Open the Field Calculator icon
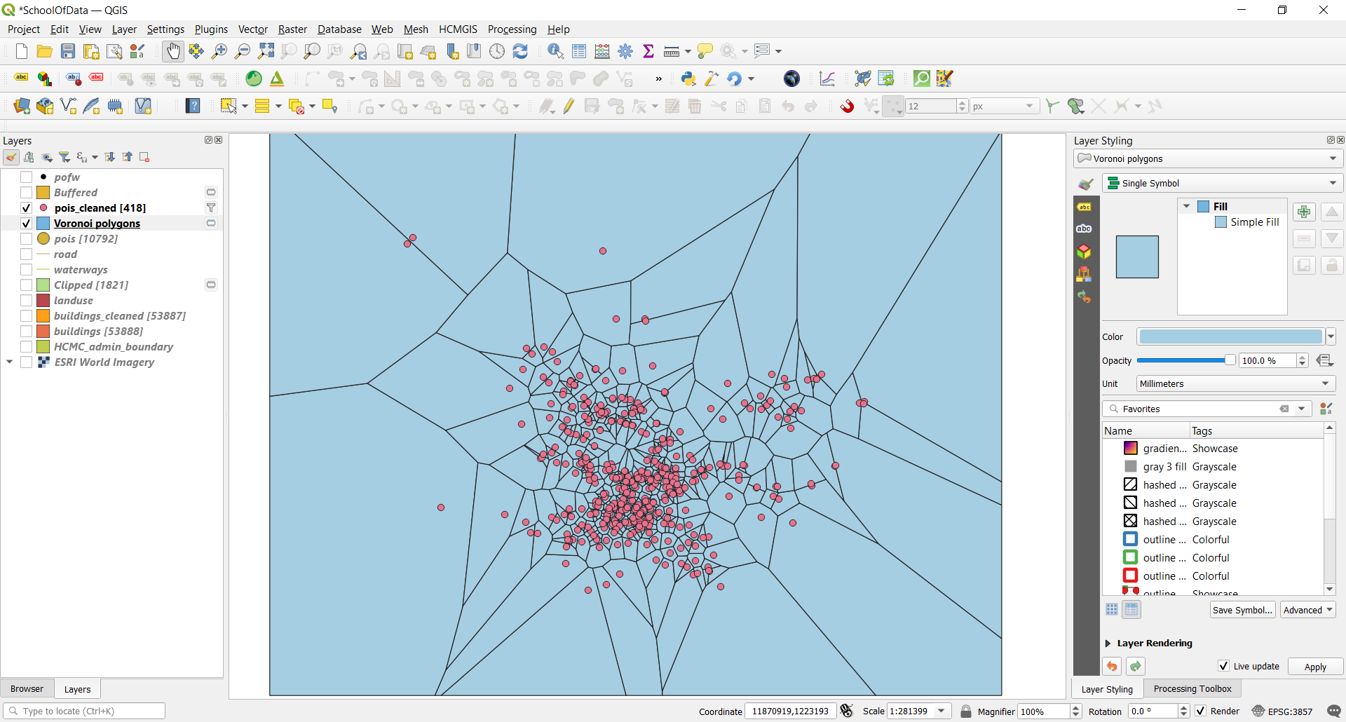Viewport: 1346px width, 722px height. point(602,51)
